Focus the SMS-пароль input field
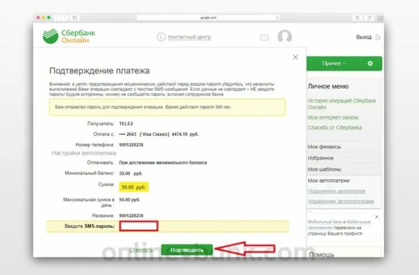 [x=138, y=226]
